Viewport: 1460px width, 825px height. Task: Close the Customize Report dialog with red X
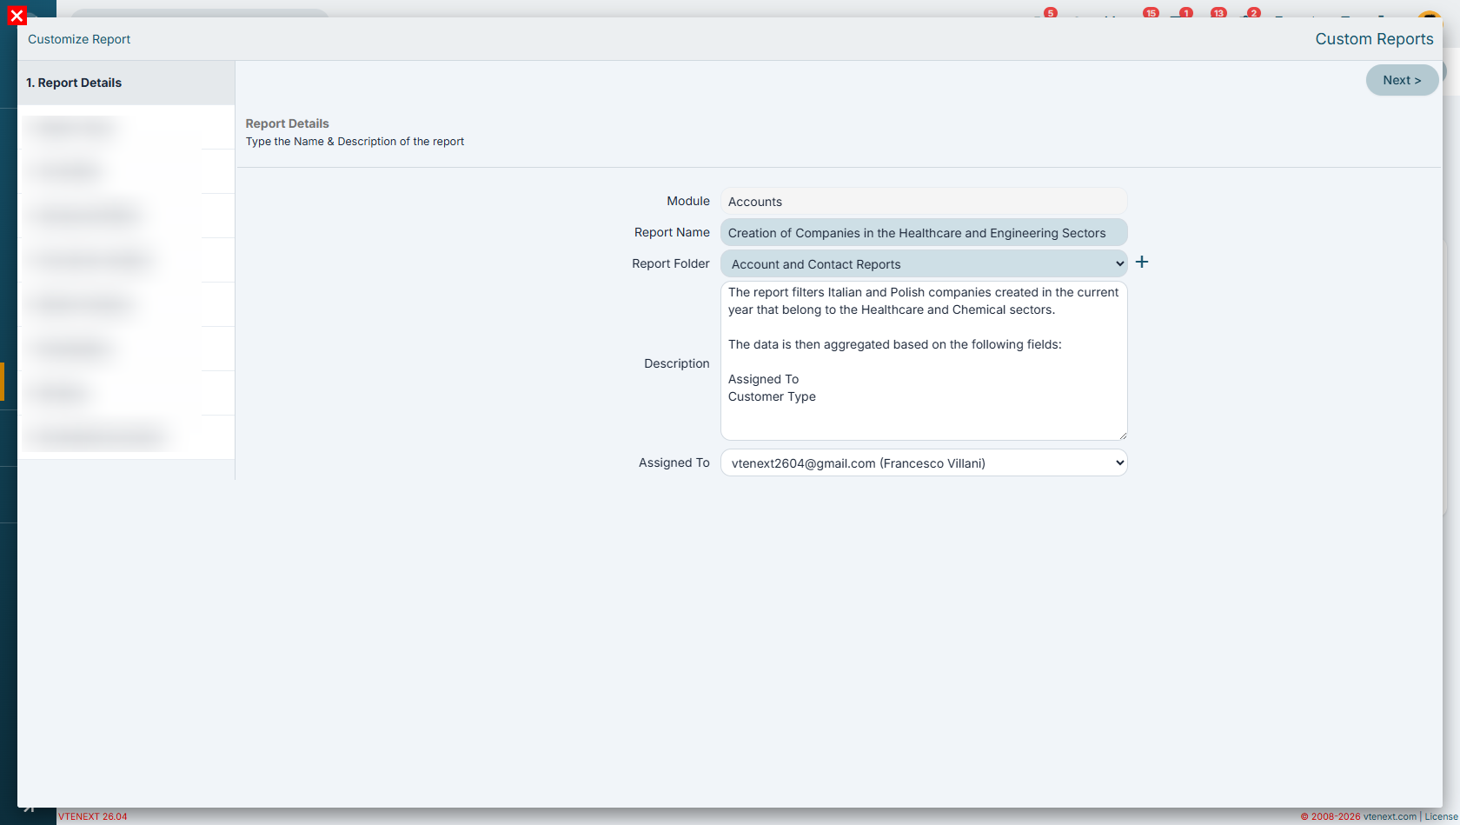click(17, 16)
